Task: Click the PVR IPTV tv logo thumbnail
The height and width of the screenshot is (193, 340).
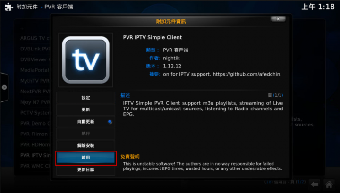Action: point(85,60)
